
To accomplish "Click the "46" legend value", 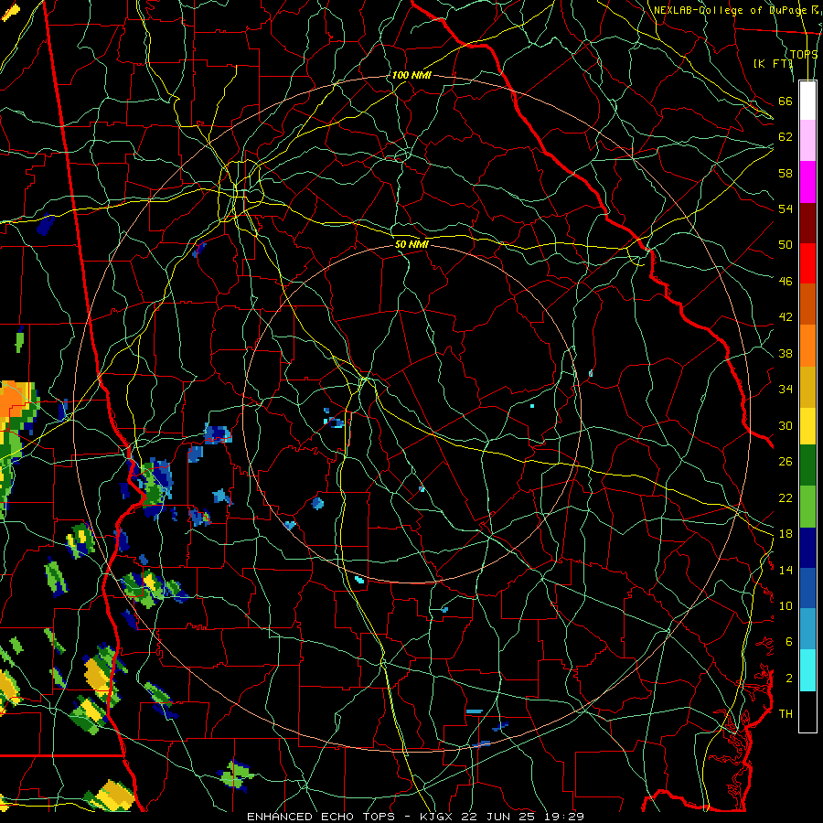I will (x=786, y=282).
